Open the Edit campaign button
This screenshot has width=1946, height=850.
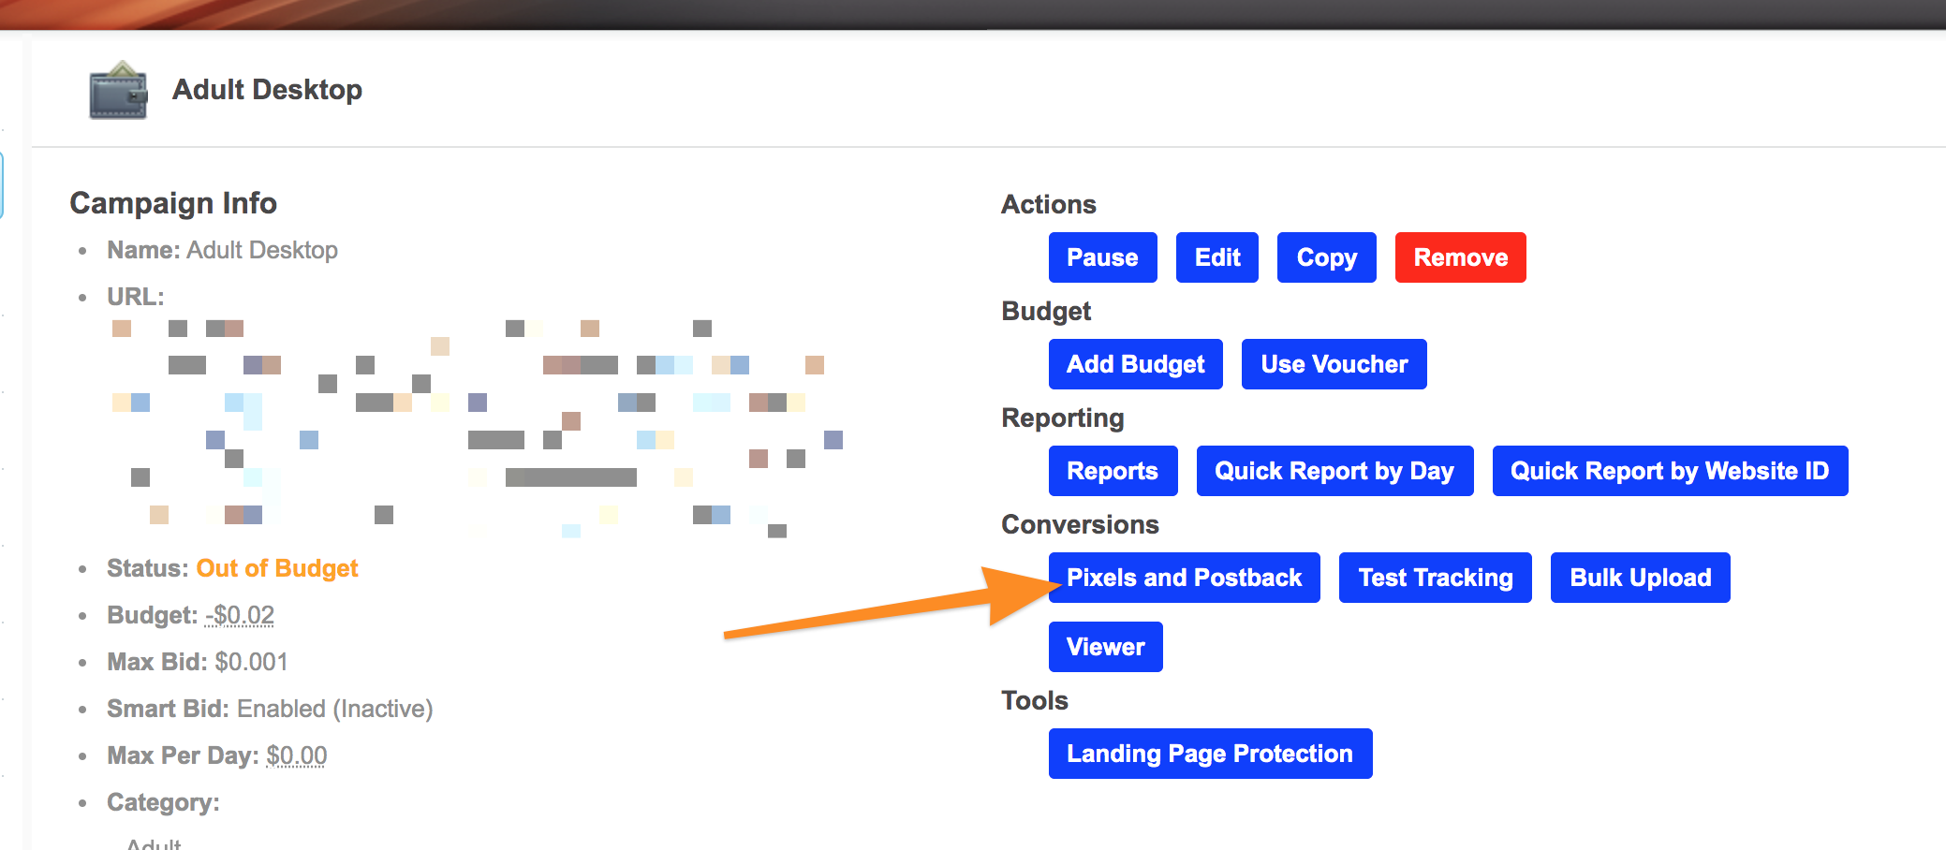pyautogui.click(x=1217, y=257)
